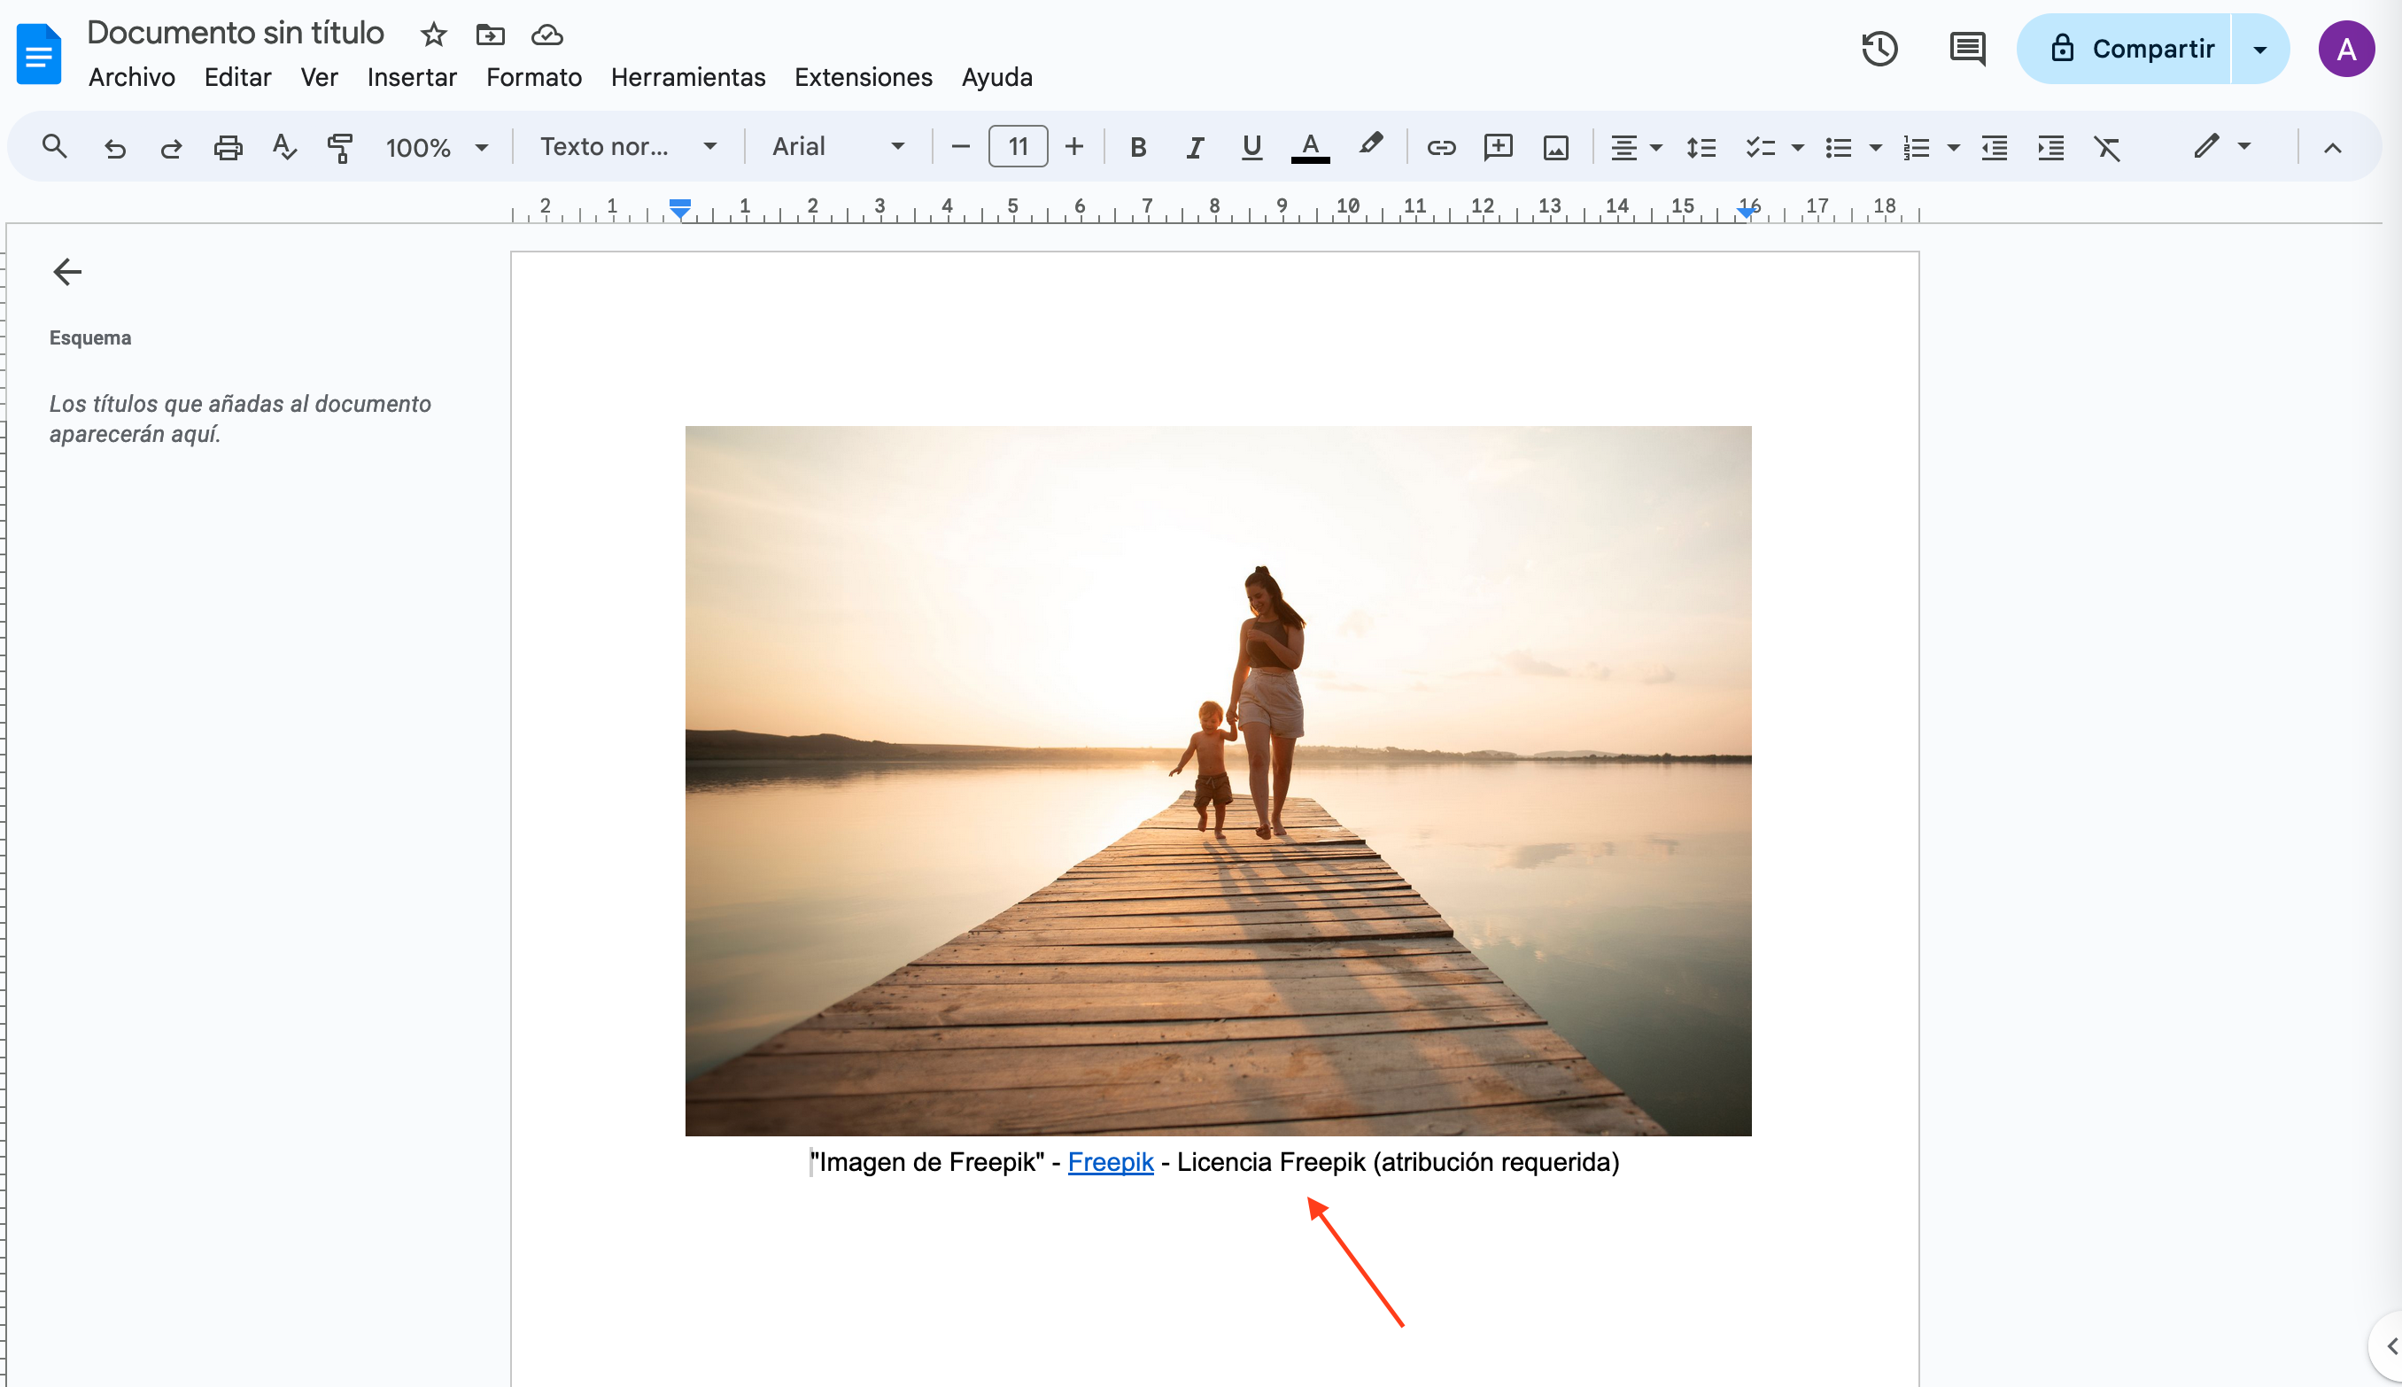Open version history clock icon
2402x1387 pixels.
pyautogui.click(x=1879, y=49)
